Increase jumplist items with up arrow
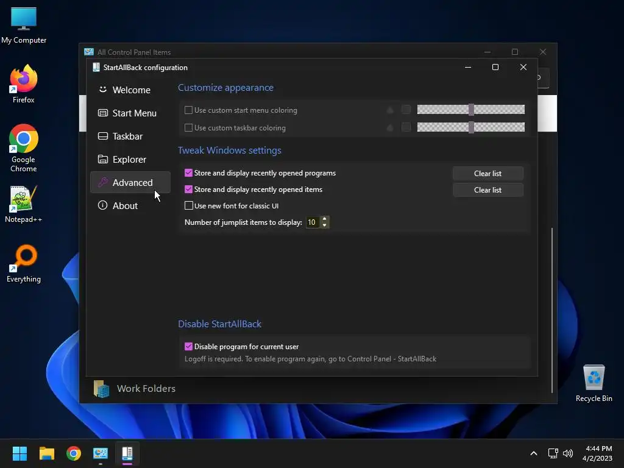624x468 pixels. click(x=325, y=219)
